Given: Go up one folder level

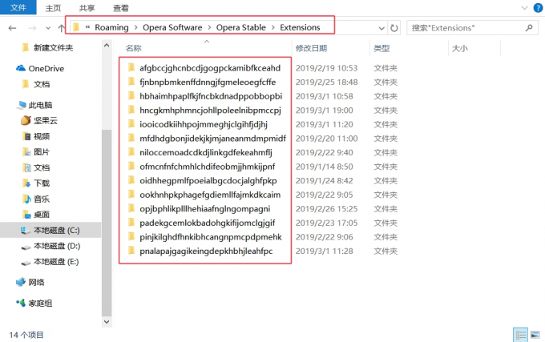Looking at the screenshot, I should (61, 28).
